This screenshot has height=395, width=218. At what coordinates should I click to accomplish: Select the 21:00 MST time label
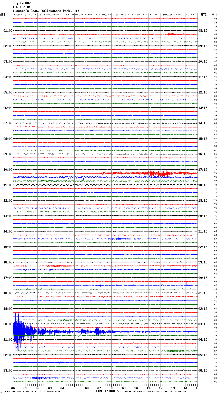pos(8,340)
